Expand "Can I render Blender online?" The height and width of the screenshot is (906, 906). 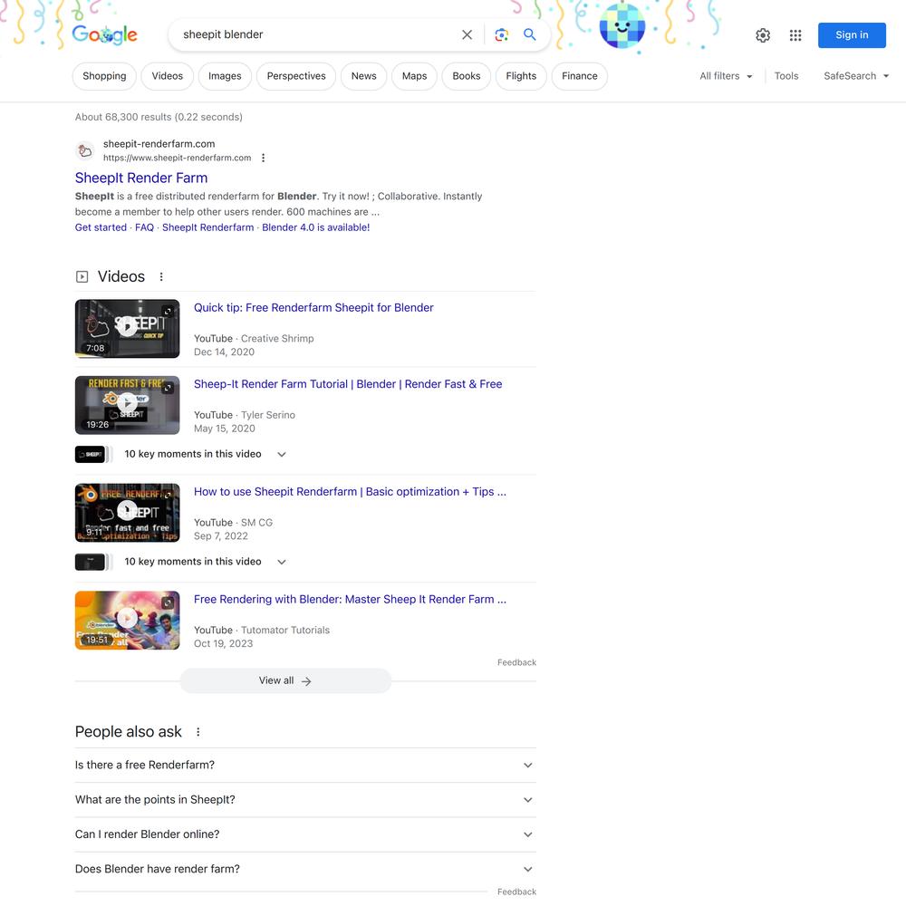pyautogui.click(x=305, y=834)
